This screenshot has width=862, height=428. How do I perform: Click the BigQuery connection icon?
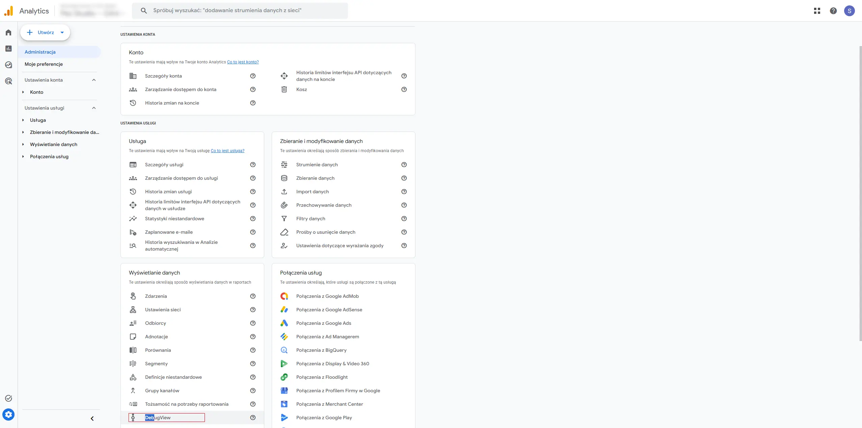click(284, 350)
